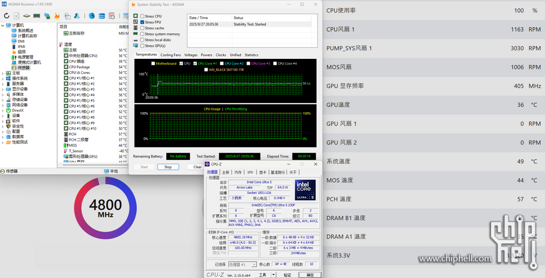Click the AIDA64 refresh toolbar icon
This screenshot has height=278, width=545.
point(7,16)
